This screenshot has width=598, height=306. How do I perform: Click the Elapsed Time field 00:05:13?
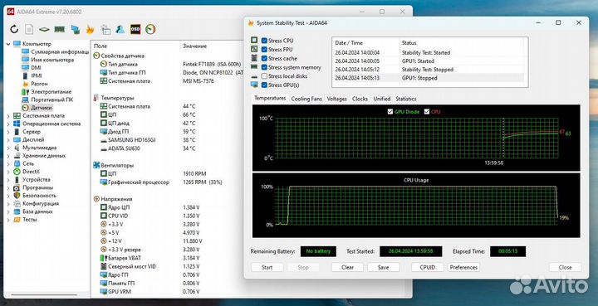point(508,251)
